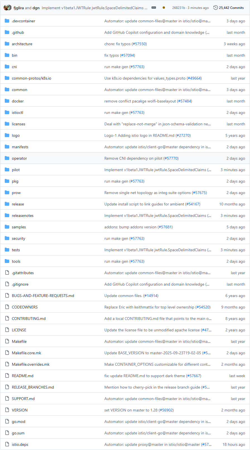Open the istioctl directory

tap(17, 113)
